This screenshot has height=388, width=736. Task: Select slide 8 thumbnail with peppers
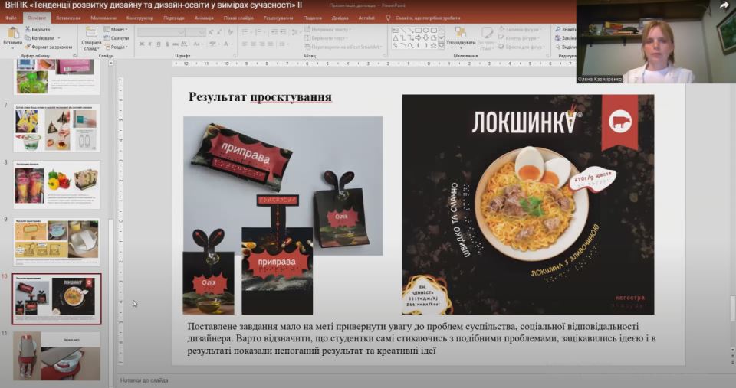point(56,184)
